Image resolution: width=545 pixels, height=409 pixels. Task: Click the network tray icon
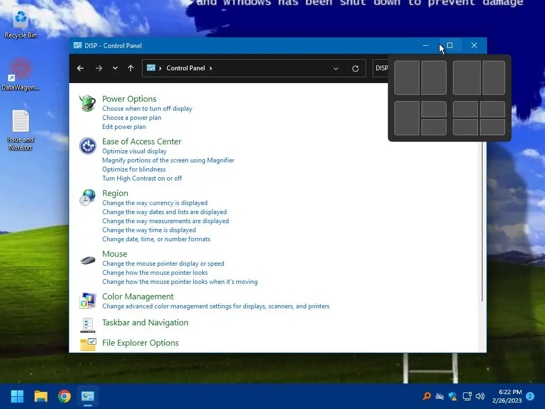[467, 396]
